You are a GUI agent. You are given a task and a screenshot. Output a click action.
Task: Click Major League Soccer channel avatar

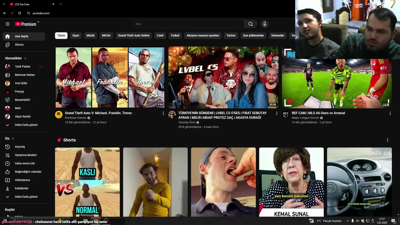[x=286, y=114]
